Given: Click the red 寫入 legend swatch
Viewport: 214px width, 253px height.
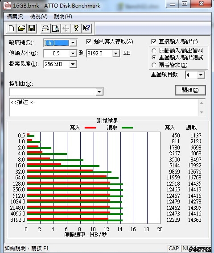Looking at the screenshot, I should click(91, 128).
